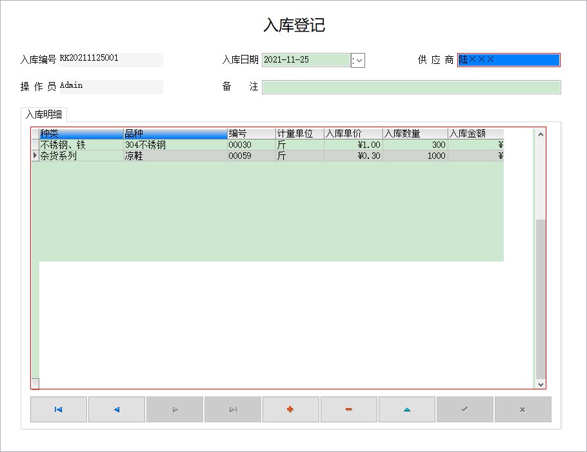Select cell 凉鞋

[x=175, y=156]
